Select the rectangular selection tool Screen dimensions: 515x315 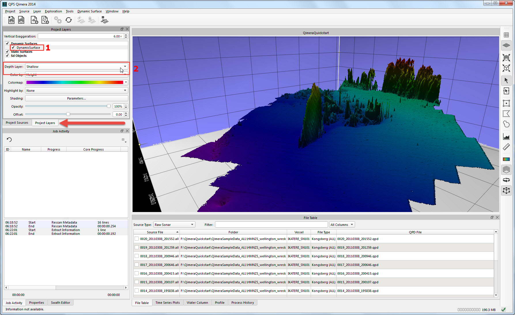(x=506, y=103)
